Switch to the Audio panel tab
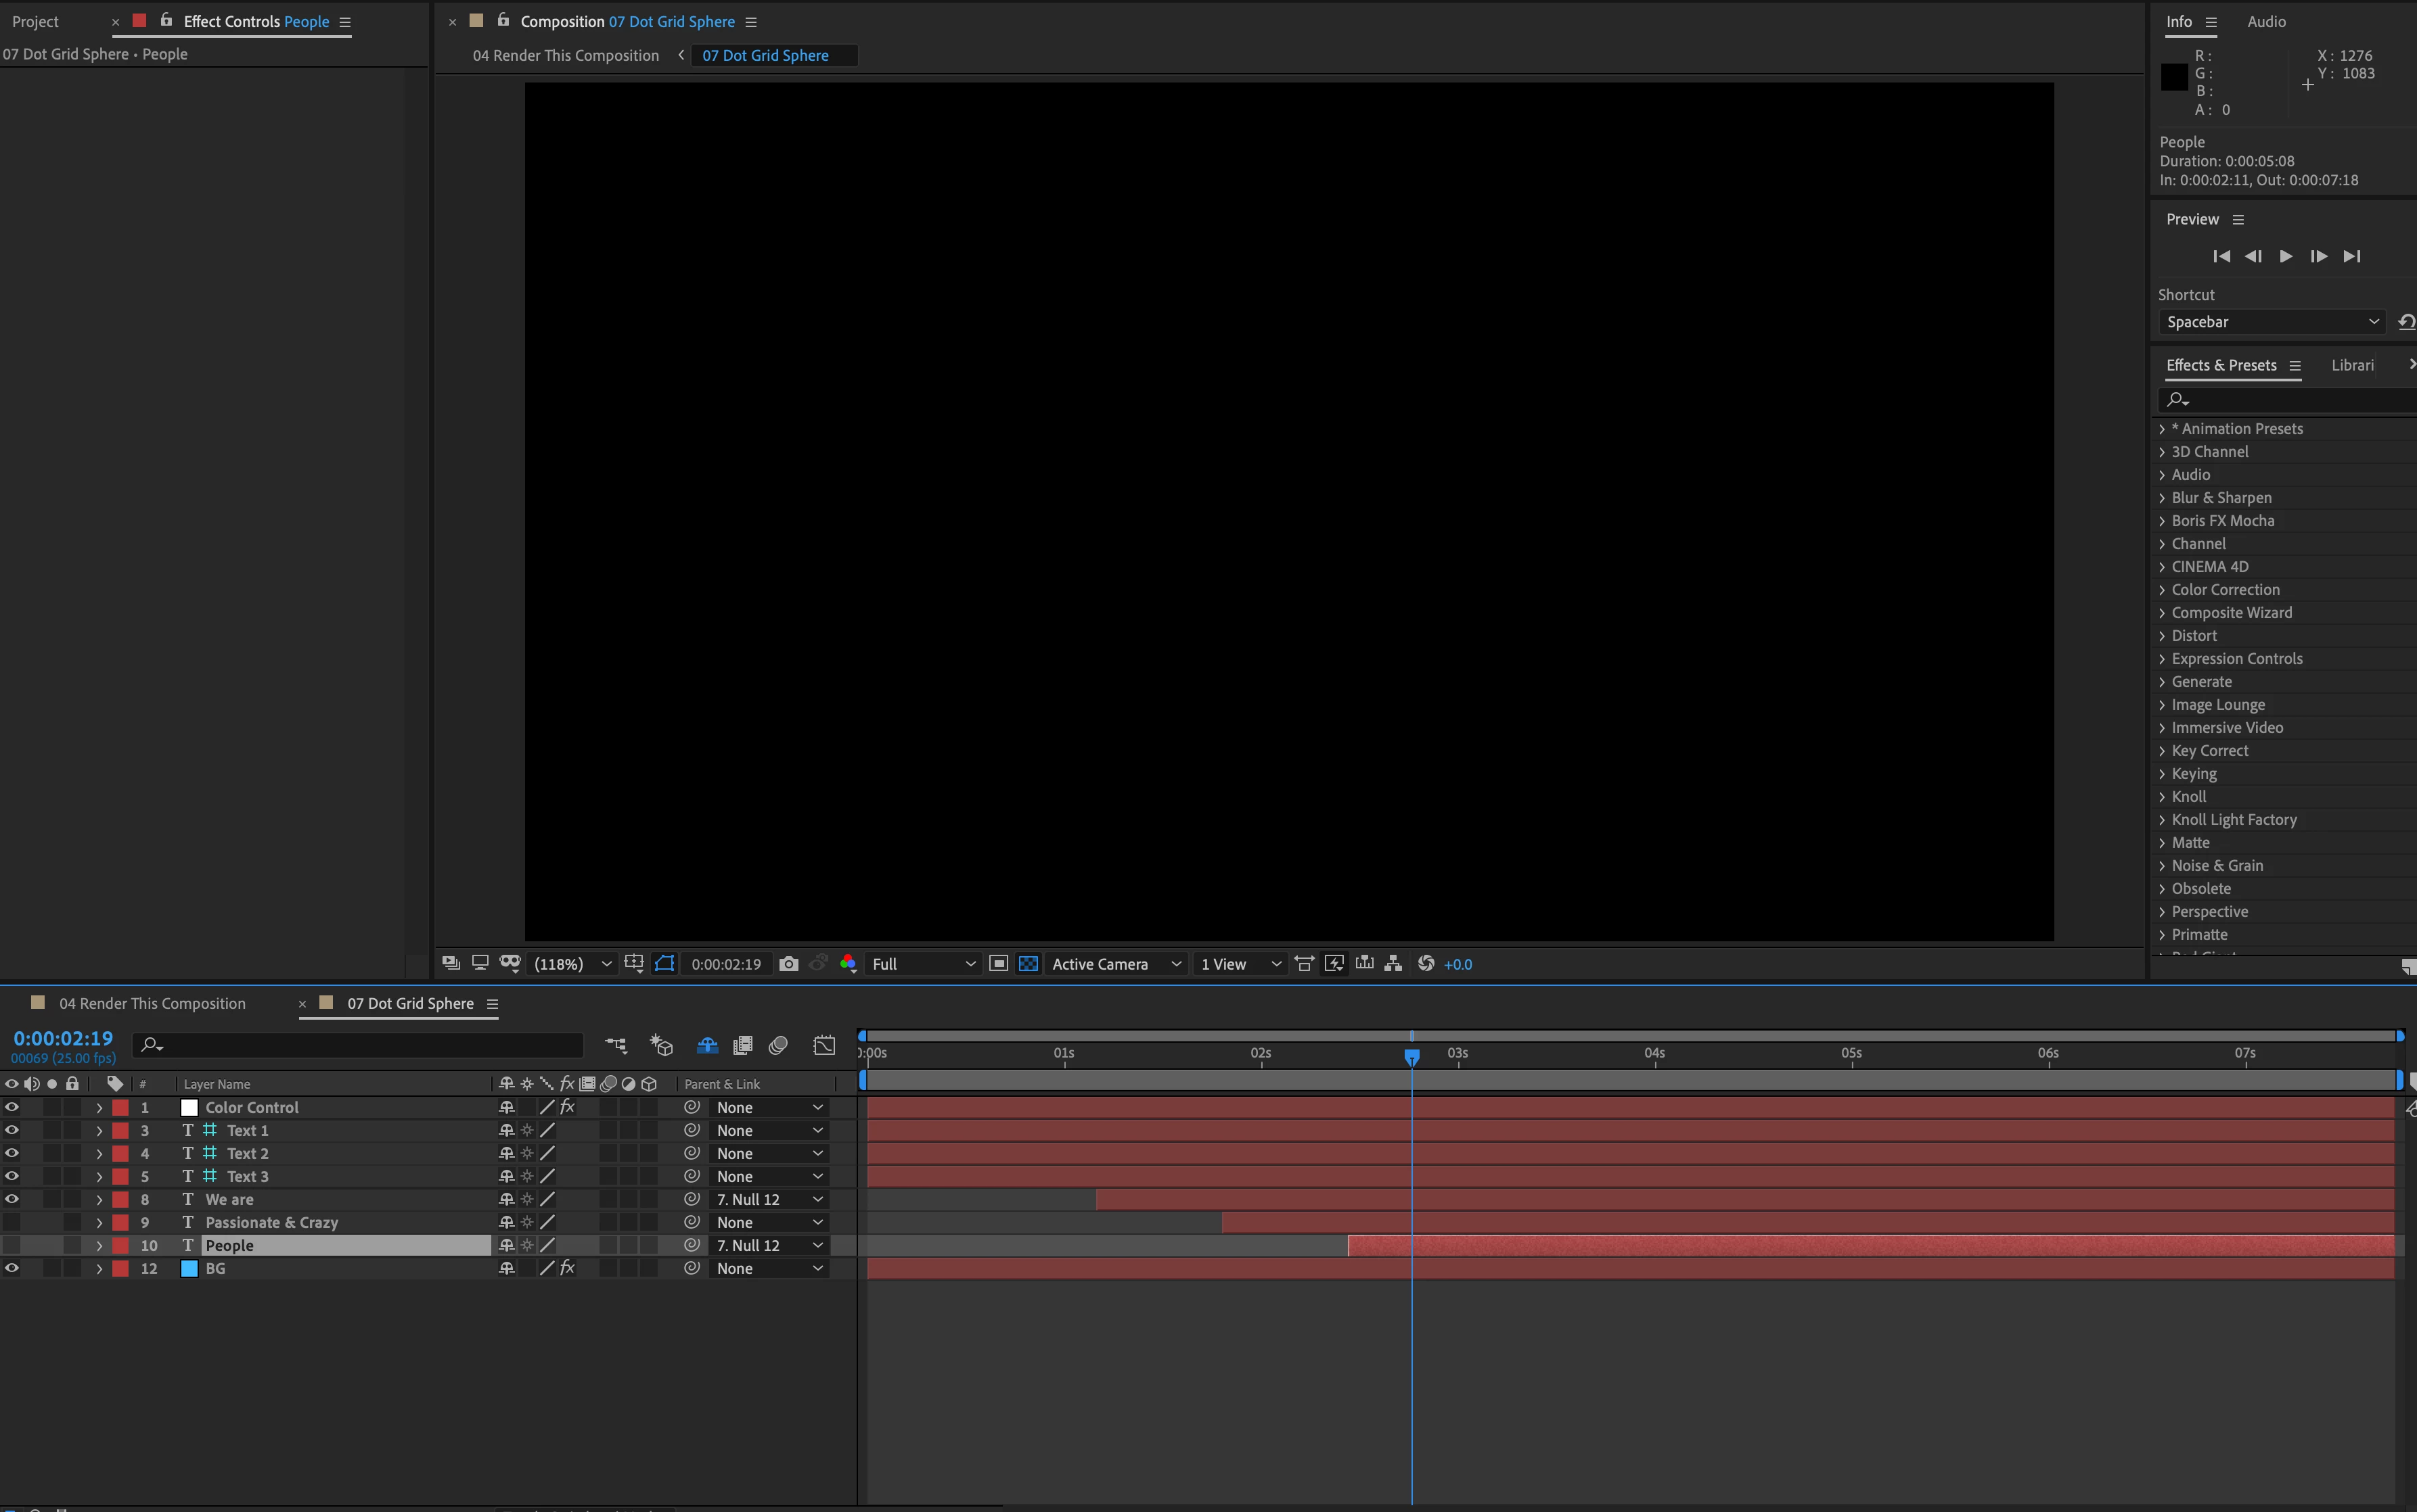Screen dimensions: 2417x1512 pos(2266,22)
